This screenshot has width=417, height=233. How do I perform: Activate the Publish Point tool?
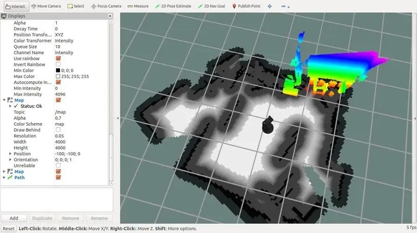(x=246, y=6)
